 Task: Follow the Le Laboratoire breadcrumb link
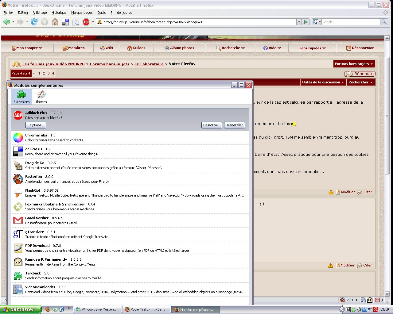(x=149, y=64)
